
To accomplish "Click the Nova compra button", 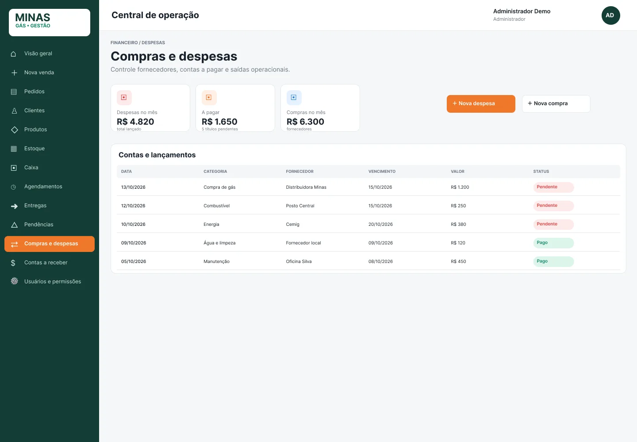I will (556, 104).
